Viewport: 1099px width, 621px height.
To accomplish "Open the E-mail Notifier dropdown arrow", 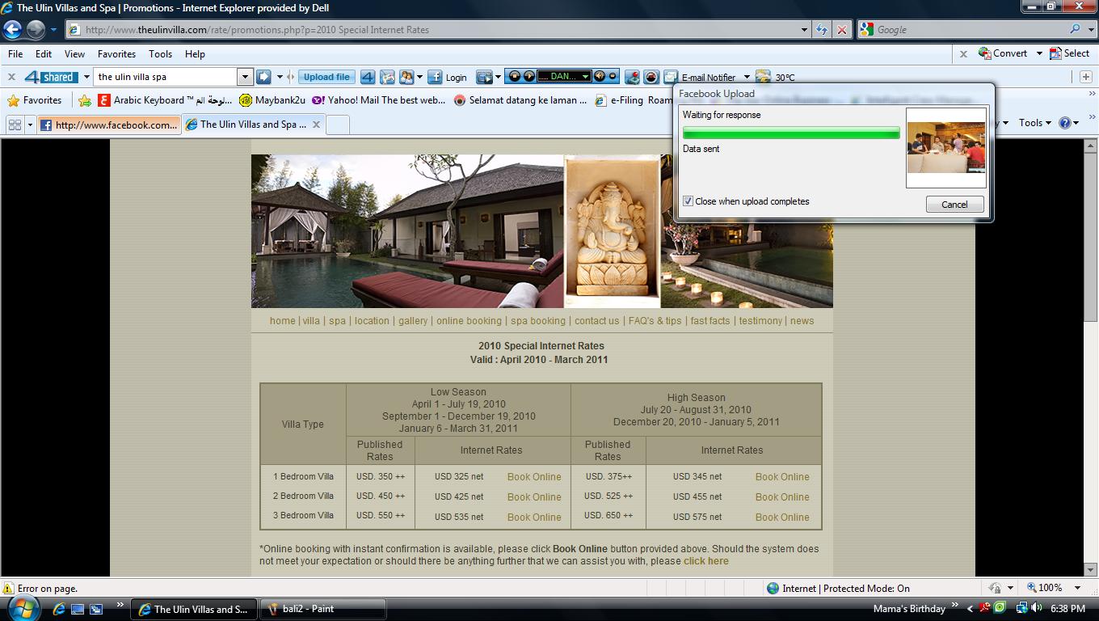I will click(x=747, y=78).
